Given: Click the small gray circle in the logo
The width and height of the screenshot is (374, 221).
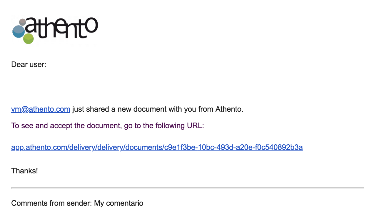Looking at the screenshot, I should coord(23,22).
